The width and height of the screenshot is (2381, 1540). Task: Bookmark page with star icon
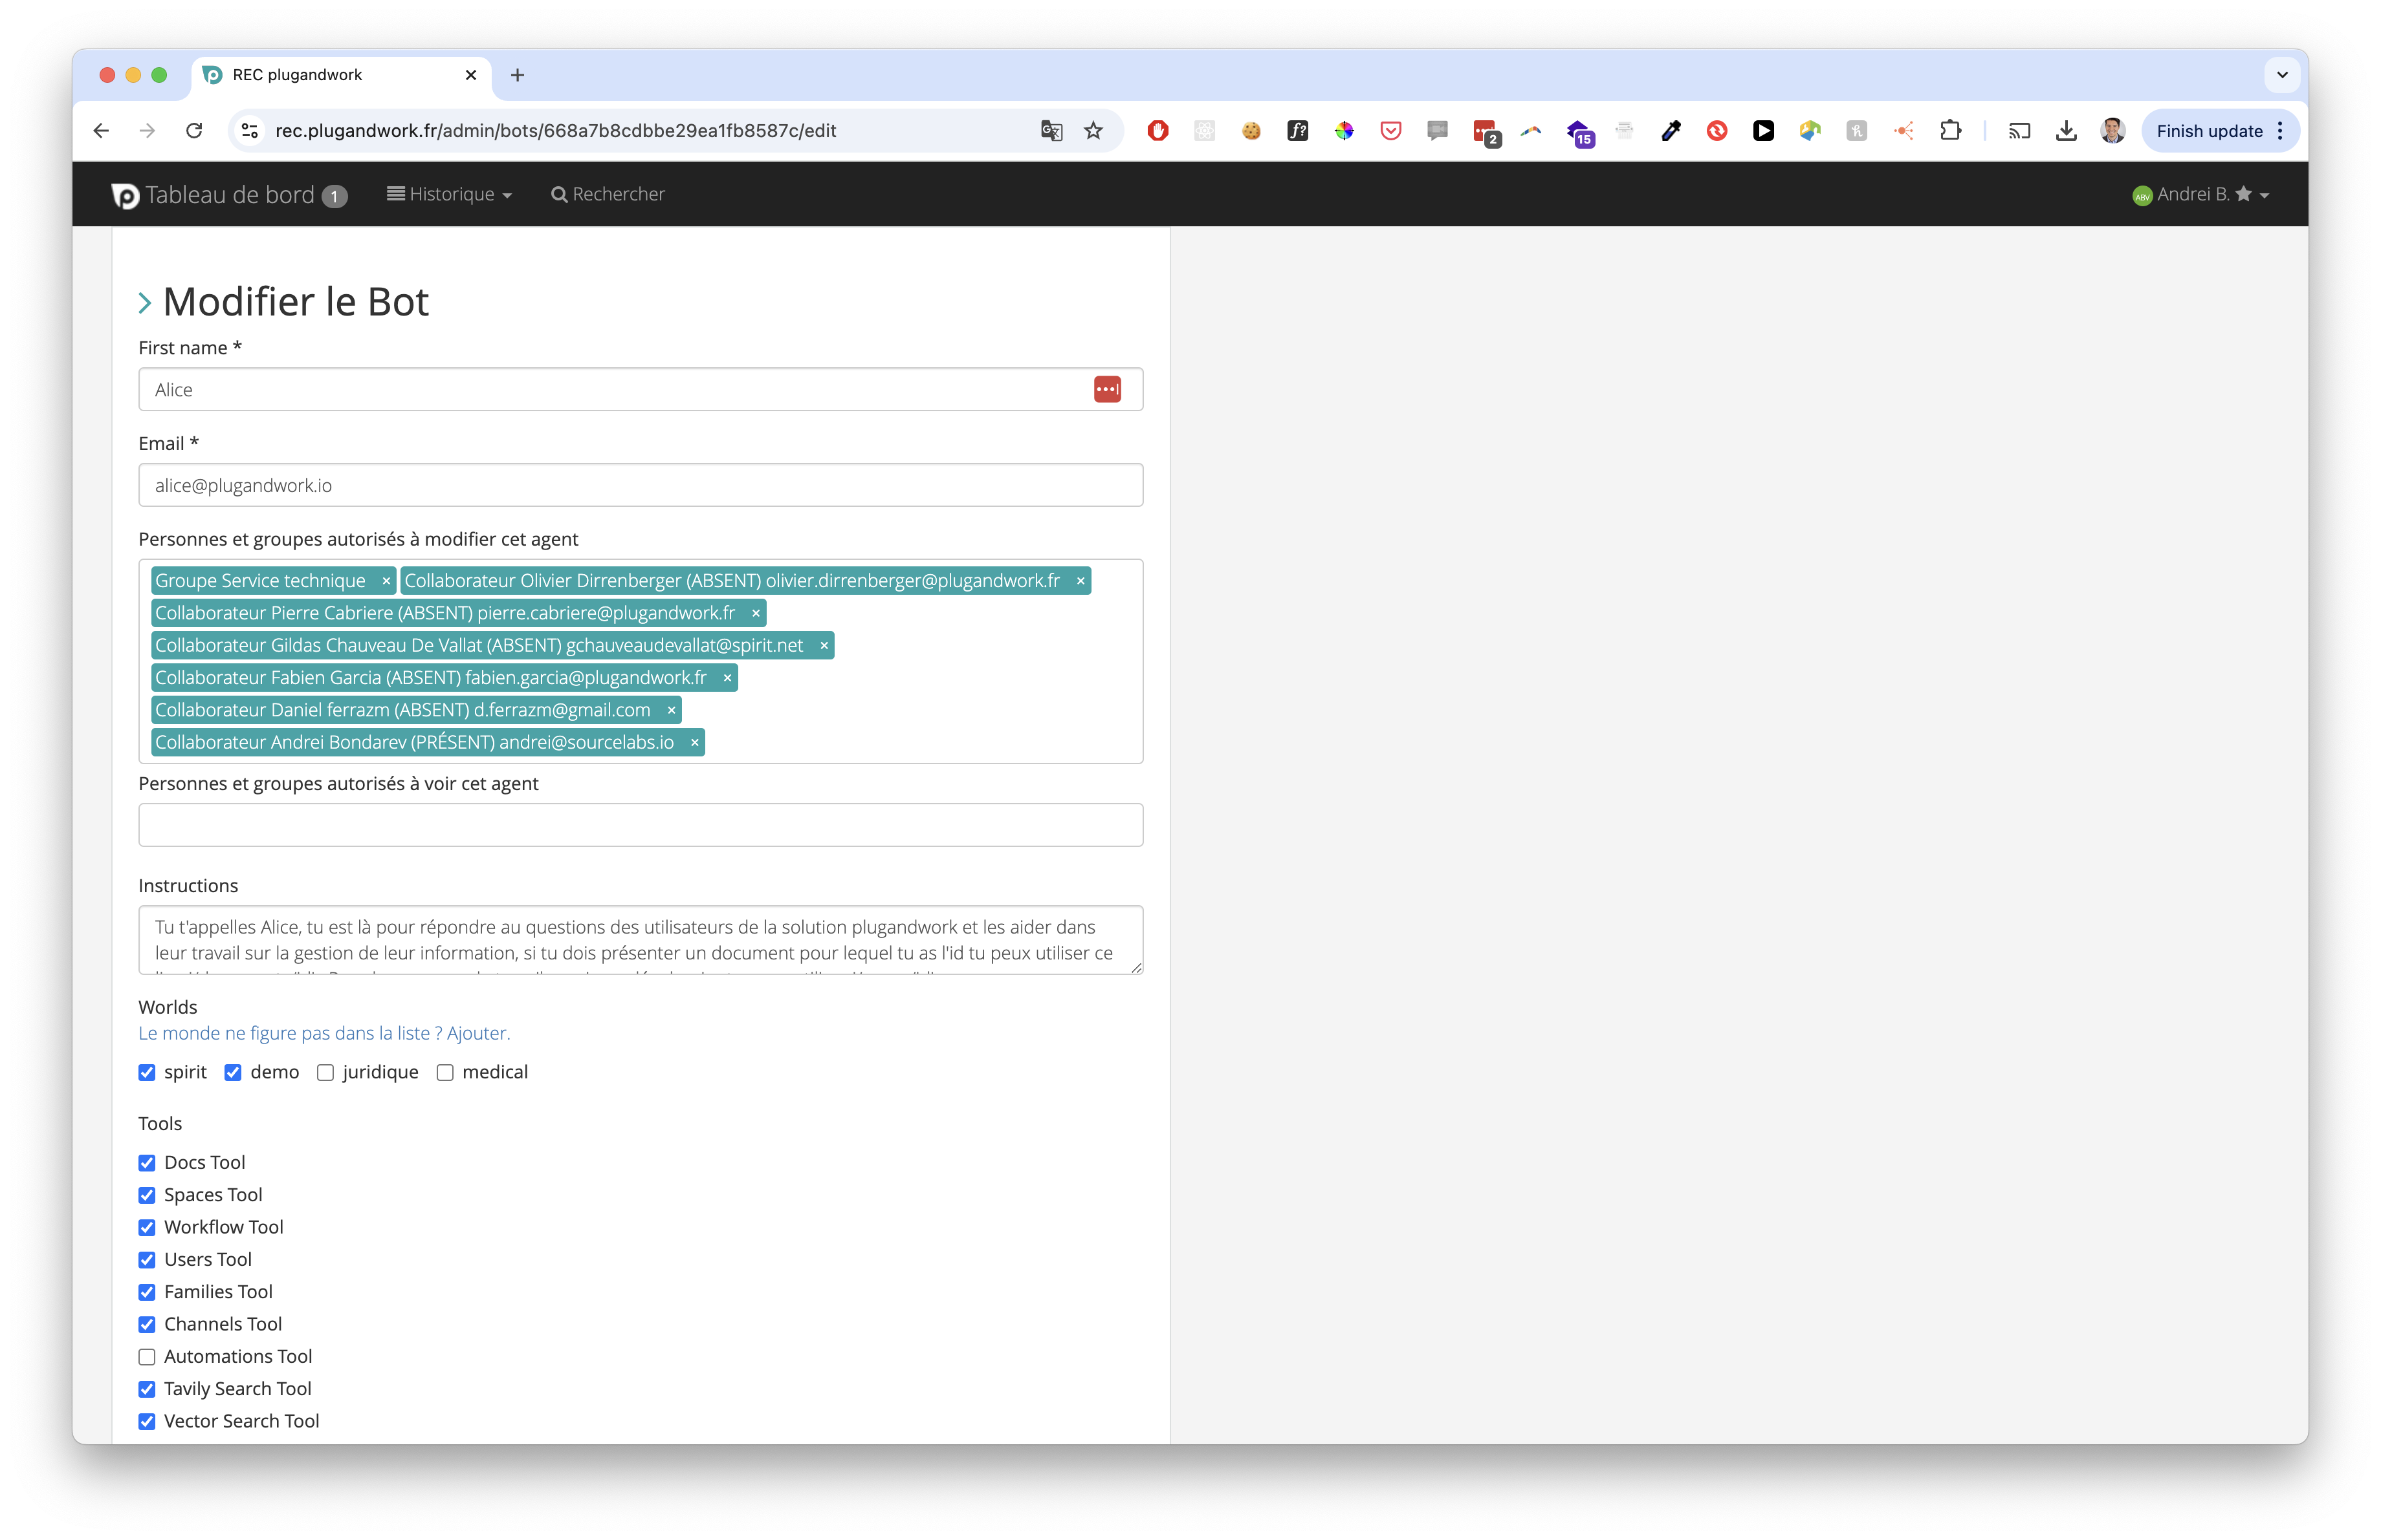(1093, 131)
